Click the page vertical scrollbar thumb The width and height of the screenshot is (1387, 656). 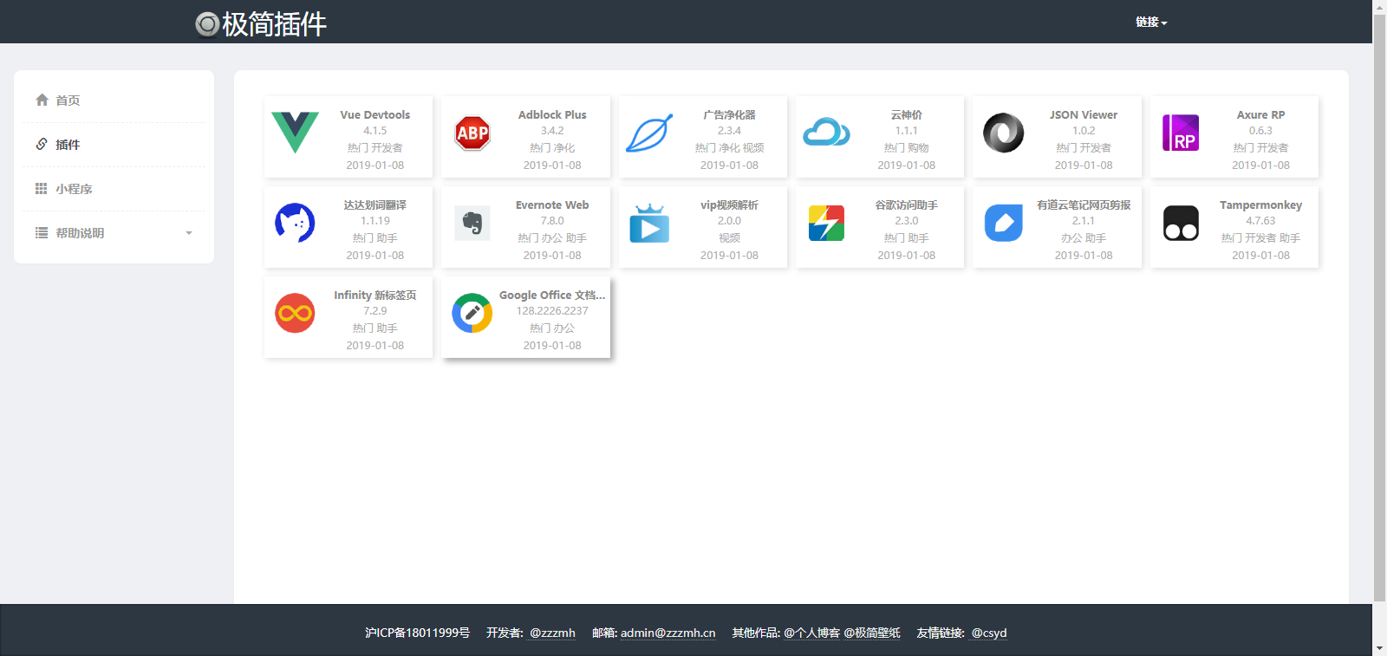[x=1379, y=308]
